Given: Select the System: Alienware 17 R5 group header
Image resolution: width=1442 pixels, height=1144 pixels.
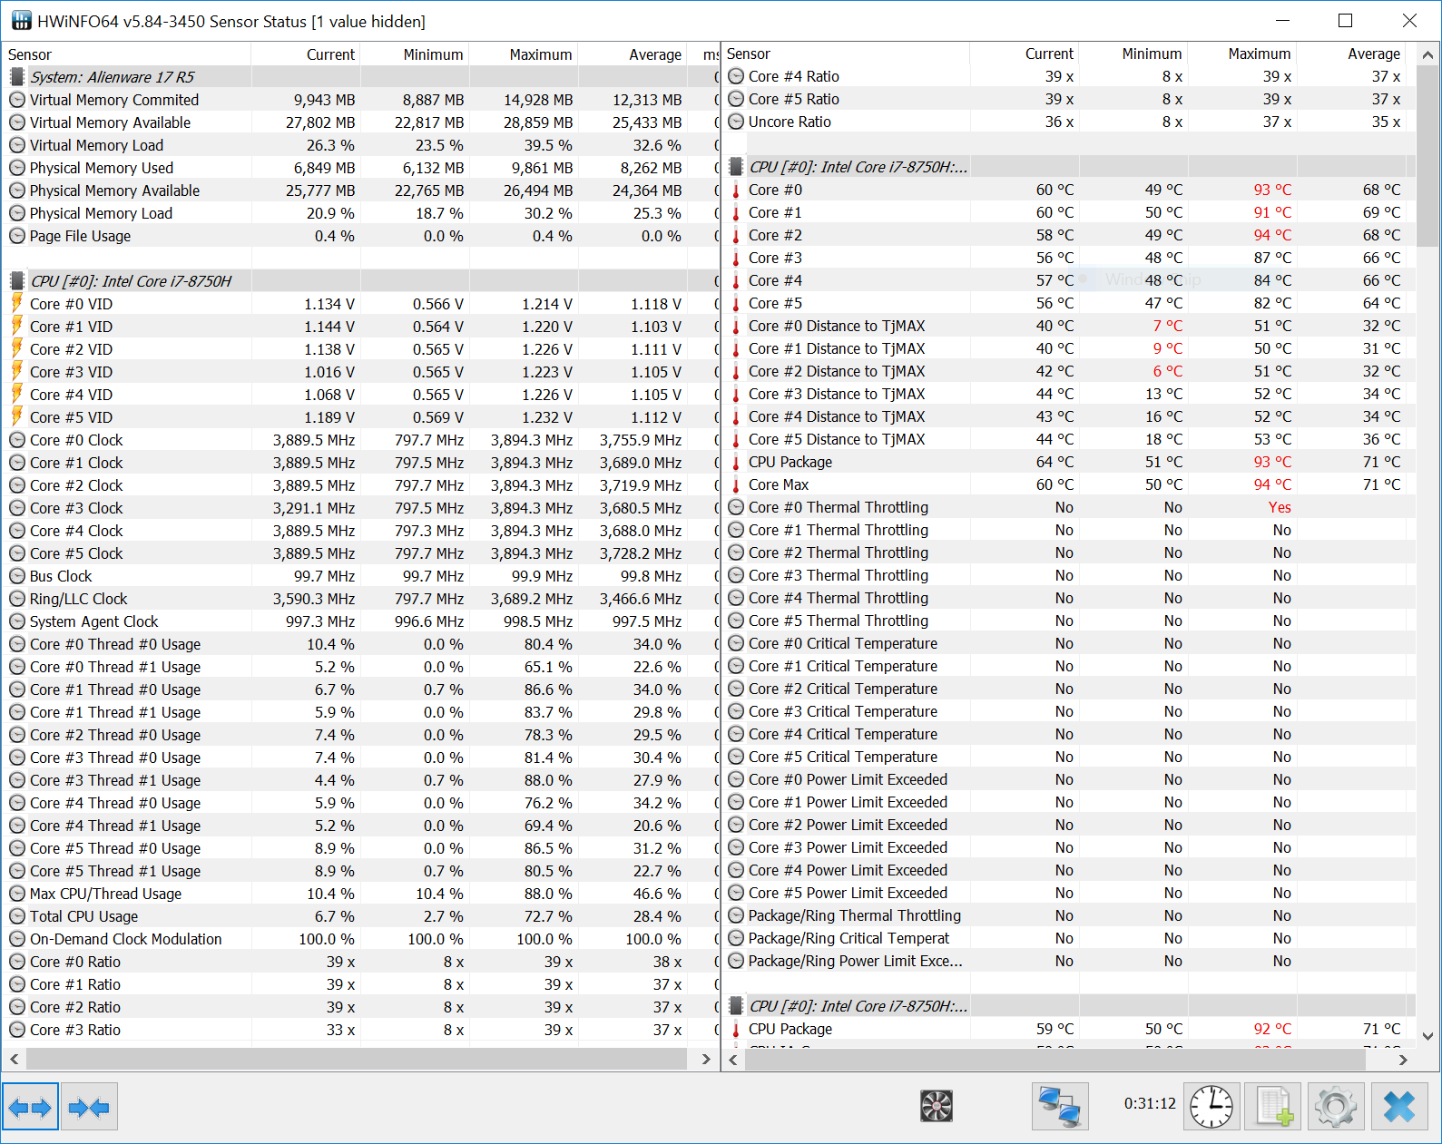Looking at the screenshot, I should tap(362, 77).
